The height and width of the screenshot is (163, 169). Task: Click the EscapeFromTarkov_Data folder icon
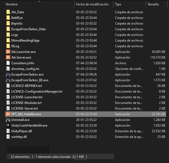8,29
